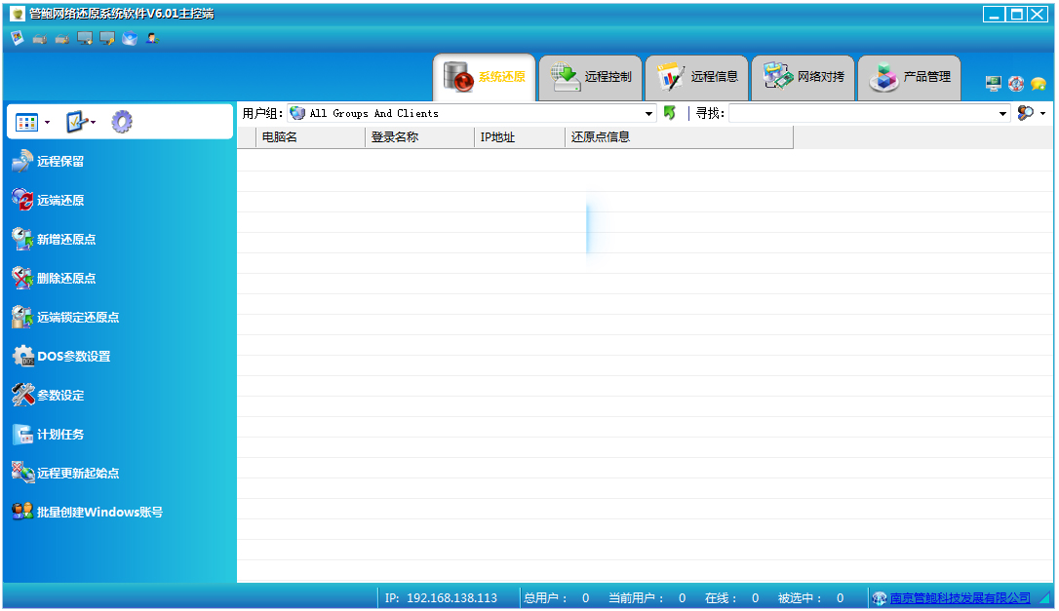Click the user icon in top toolbar
Screen dimensions: 1059x611
pos(151,38)
